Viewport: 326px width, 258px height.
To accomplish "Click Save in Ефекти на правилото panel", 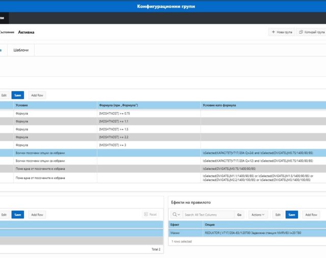I will point(292,215).
